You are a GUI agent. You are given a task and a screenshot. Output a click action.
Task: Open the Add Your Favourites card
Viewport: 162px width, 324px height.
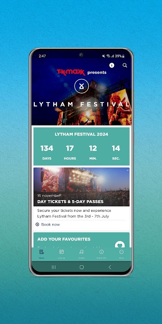click(x=82, y=240)
